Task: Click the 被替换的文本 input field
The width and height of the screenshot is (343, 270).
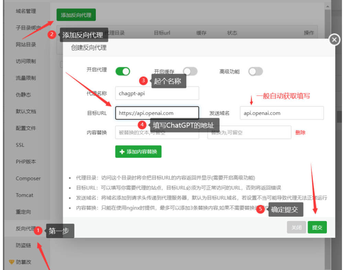Action: tap(157, 133)
